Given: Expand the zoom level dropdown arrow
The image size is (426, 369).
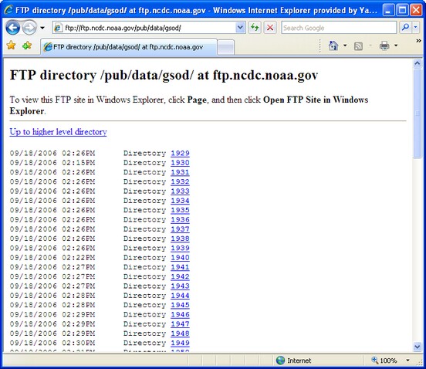Looking at the screenshot, I should 407,361.
